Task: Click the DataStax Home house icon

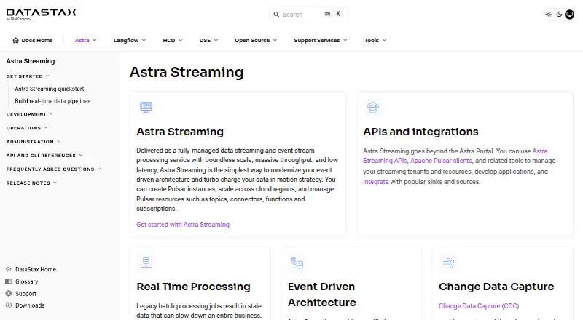Action: pos(9,269)
